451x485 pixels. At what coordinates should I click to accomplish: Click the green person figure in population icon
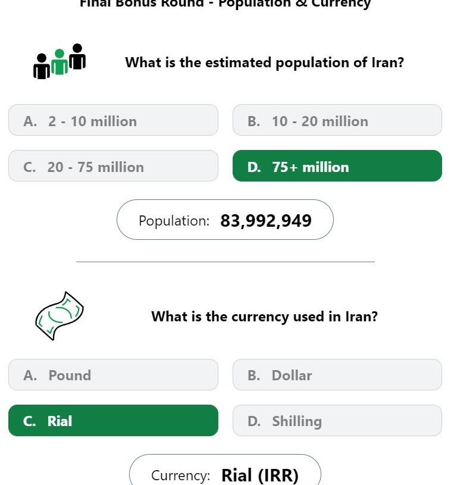point(59,61)
